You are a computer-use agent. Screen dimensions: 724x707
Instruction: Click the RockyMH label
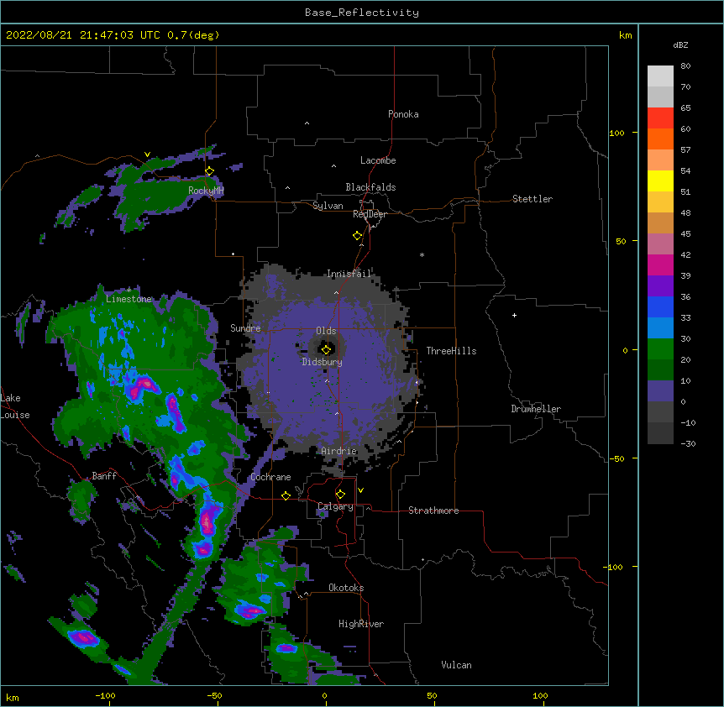coord(206,191)
